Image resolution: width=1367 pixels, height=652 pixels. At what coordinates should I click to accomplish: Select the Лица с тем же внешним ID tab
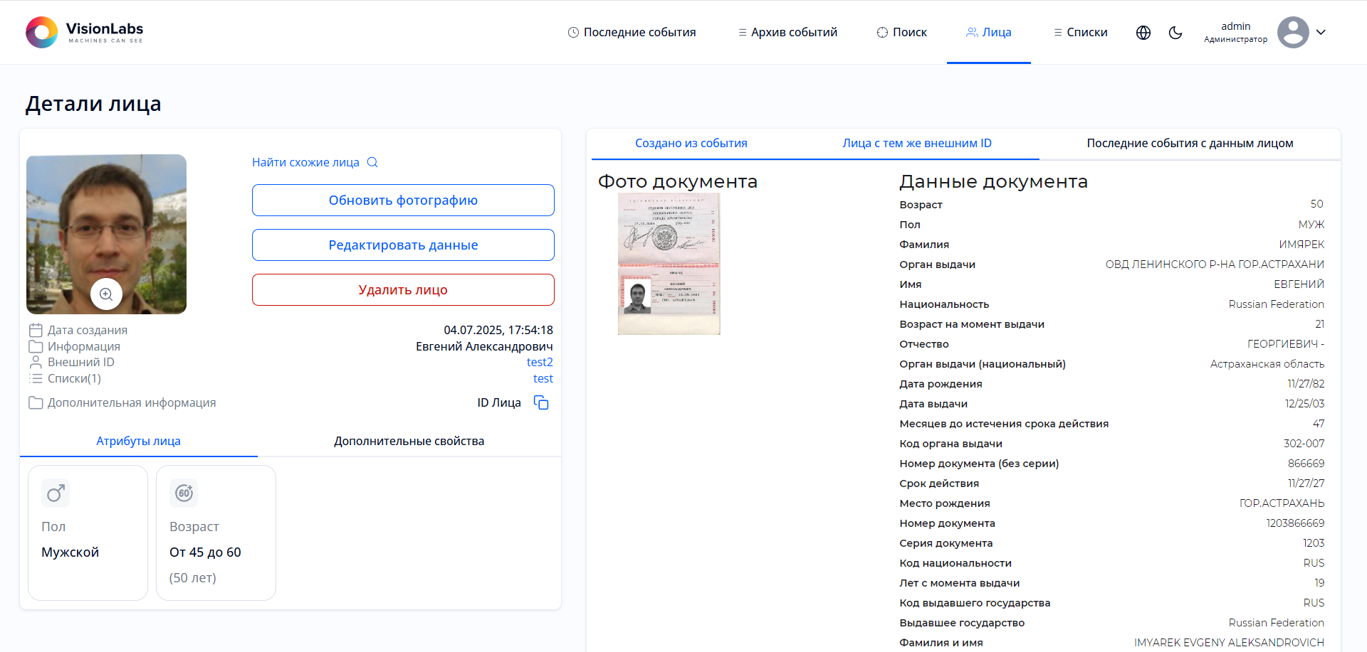click(916, 144)
